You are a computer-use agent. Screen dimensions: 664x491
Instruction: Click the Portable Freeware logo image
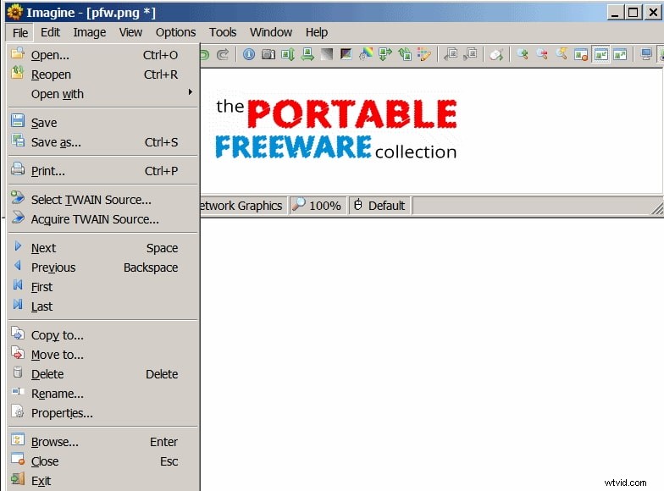335,127
